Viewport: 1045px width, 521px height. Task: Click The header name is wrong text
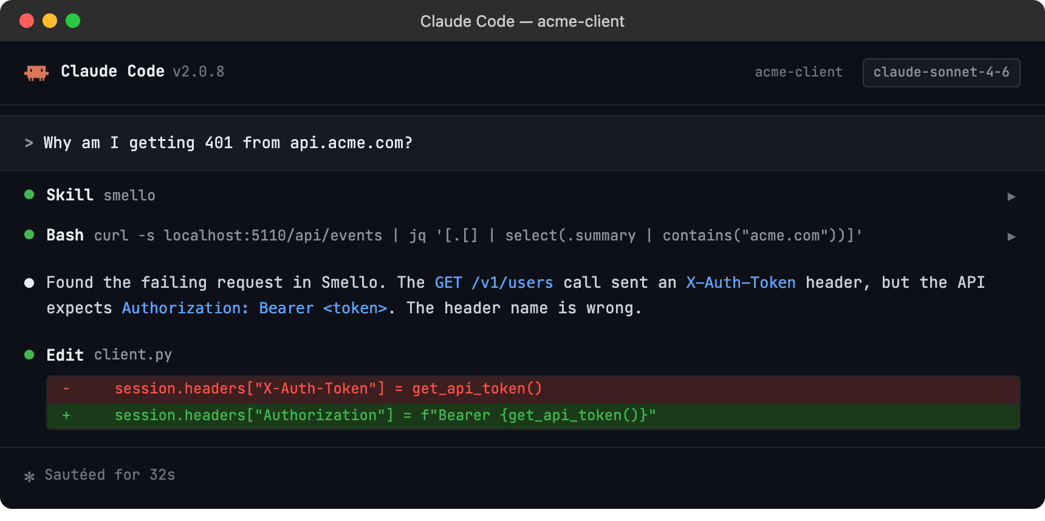click(x=524, y=308)
